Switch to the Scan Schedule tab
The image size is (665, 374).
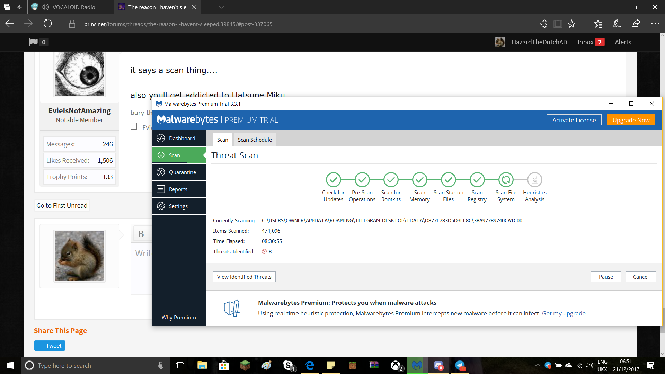click(255, 140)
